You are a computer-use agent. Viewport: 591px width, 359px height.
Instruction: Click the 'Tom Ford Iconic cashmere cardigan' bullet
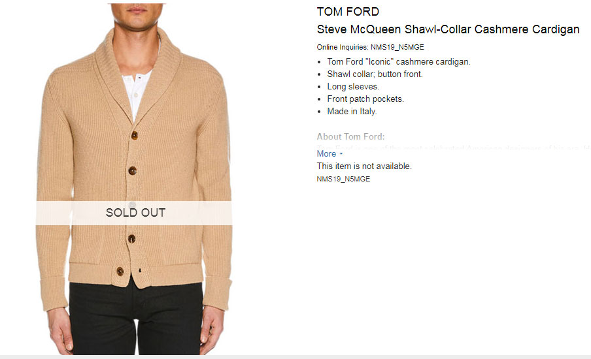[399, 62]
